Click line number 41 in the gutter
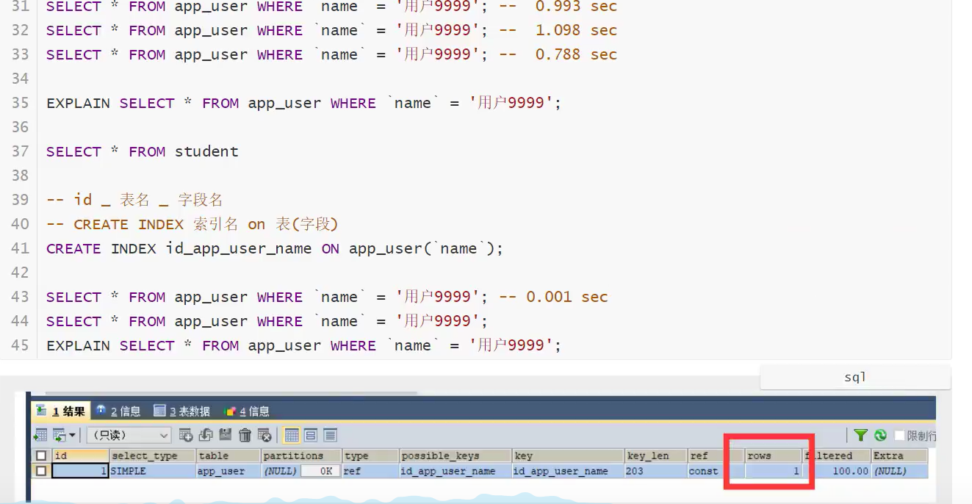The image size is (972, 504). (x=20, y=248)
